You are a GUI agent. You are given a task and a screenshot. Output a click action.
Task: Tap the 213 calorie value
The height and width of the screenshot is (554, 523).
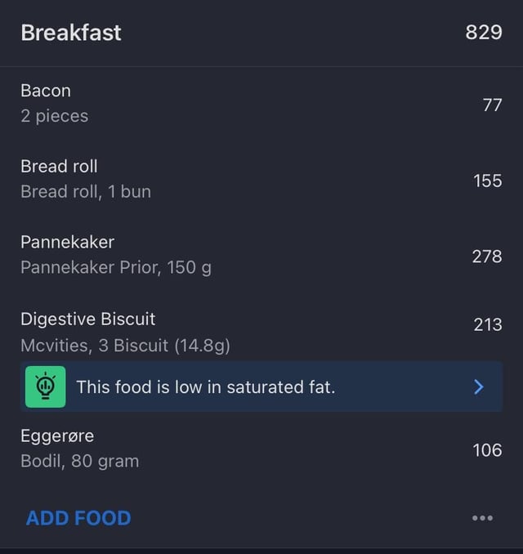488,324
